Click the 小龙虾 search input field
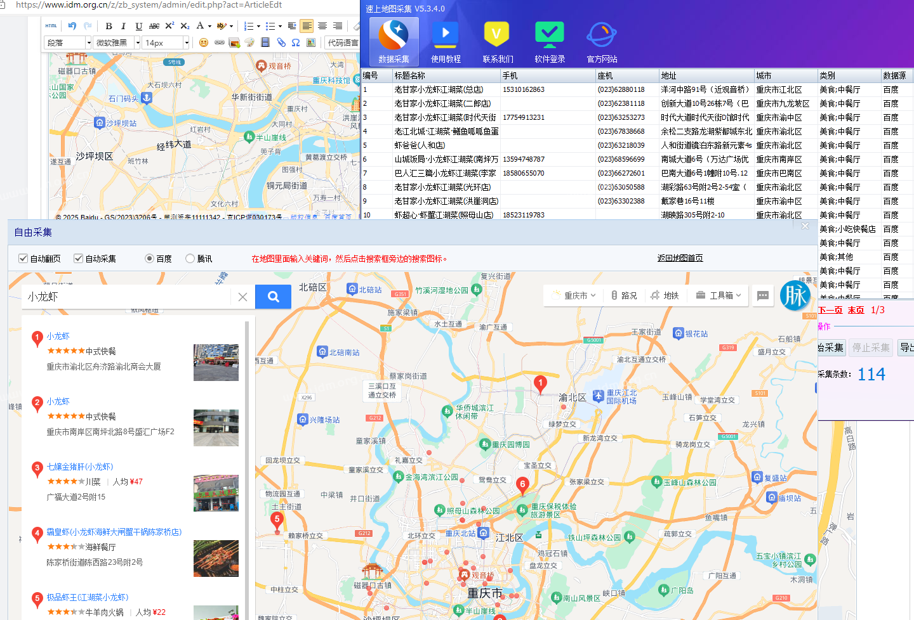 [127, 297]
